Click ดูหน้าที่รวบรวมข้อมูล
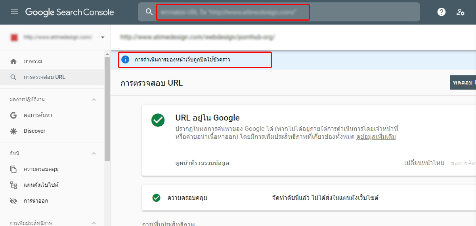476x226 pixels. coord(202,163)
